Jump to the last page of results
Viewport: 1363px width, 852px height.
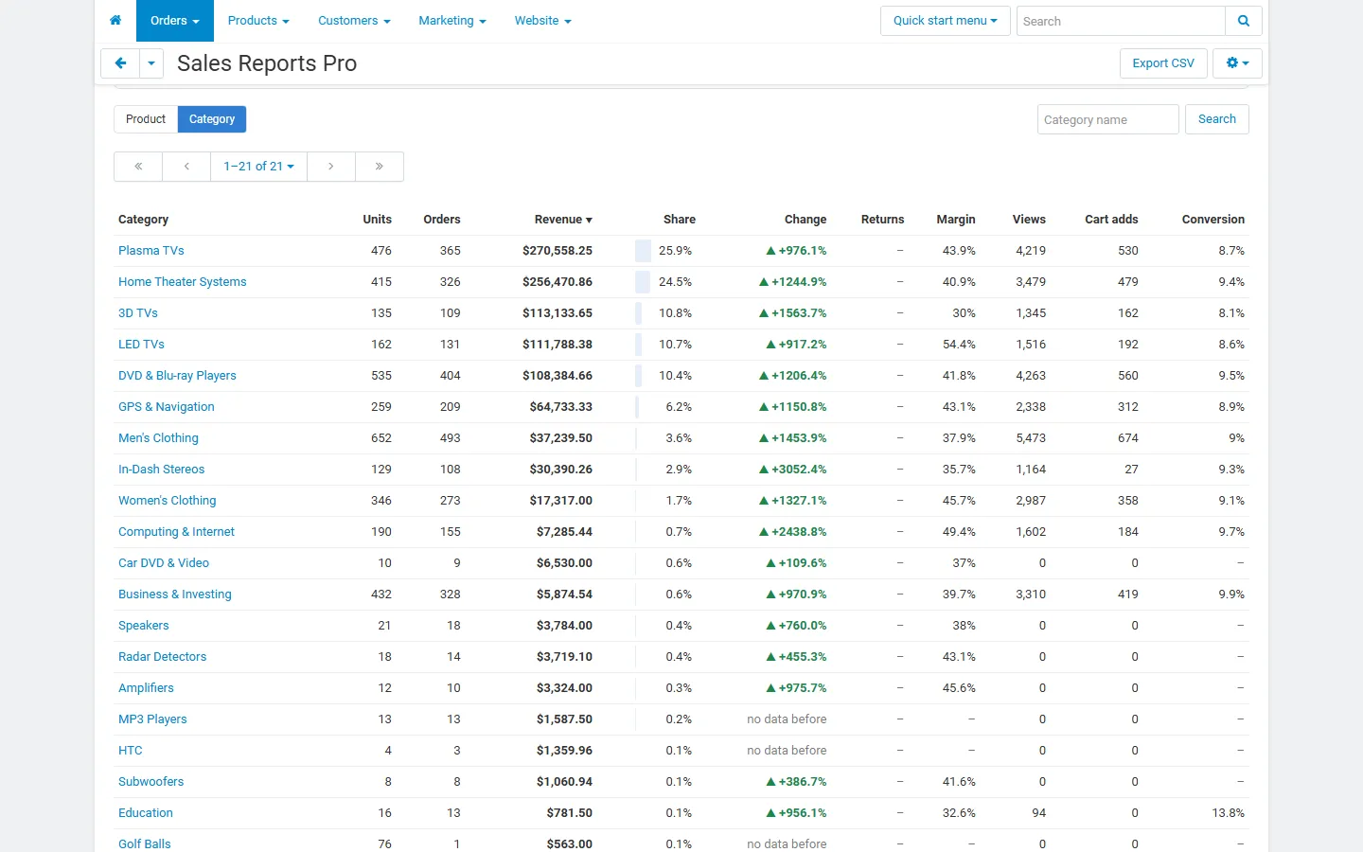point(380,167)
